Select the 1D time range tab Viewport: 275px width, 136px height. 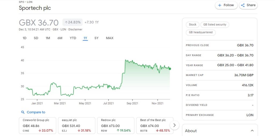[24, 38]
